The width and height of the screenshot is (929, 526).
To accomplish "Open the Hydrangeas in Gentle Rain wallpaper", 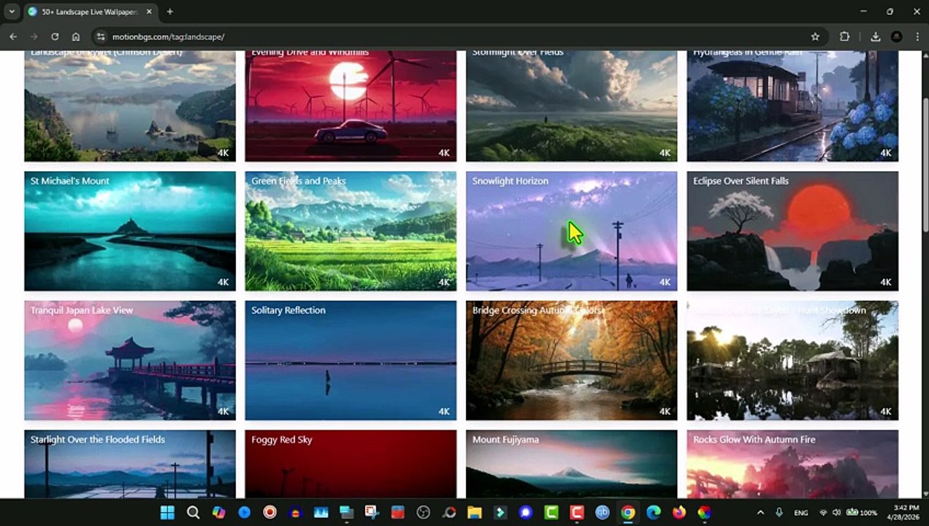I will pyautogui.click(x=792, y=106).
